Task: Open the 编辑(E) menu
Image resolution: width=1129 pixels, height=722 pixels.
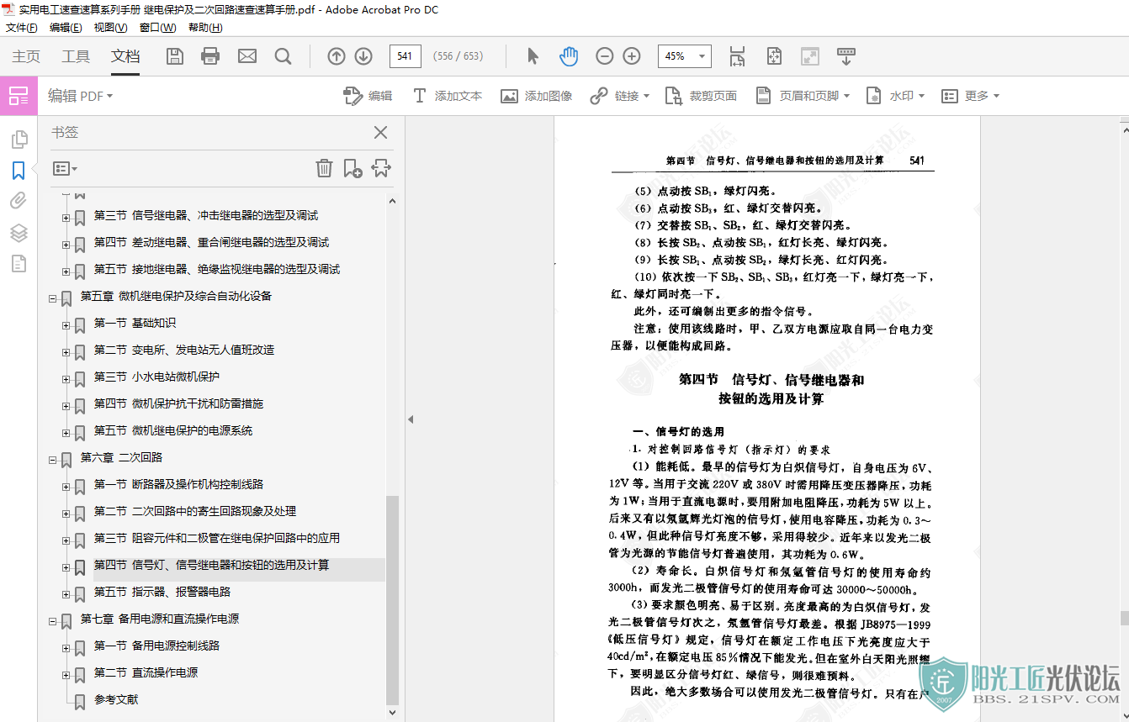Action: coord(66,27)
